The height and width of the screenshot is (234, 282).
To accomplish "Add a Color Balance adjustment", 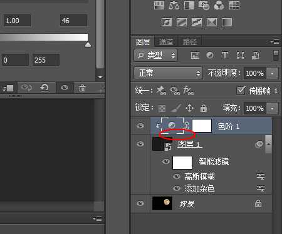I will click(x=174, y=6).
